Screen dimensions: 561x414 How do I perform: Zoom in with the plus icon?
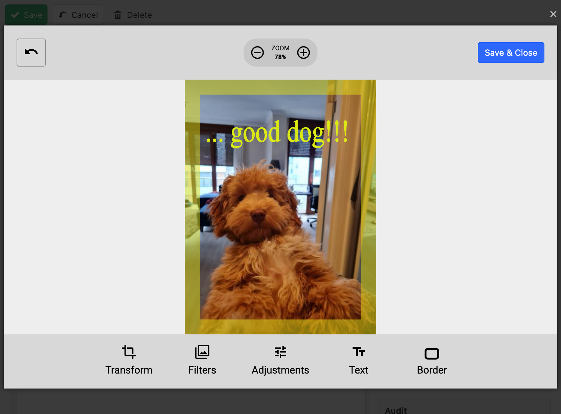[303, 53]
